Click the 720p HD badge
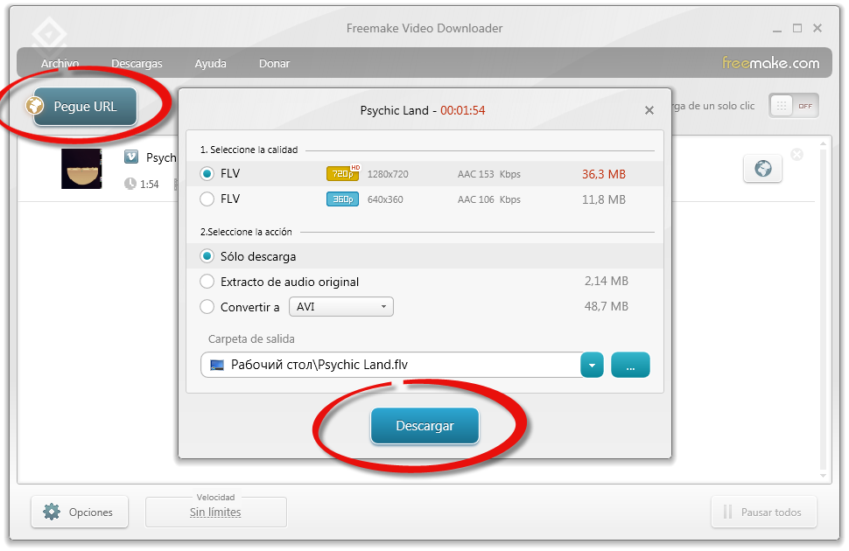 343,173
